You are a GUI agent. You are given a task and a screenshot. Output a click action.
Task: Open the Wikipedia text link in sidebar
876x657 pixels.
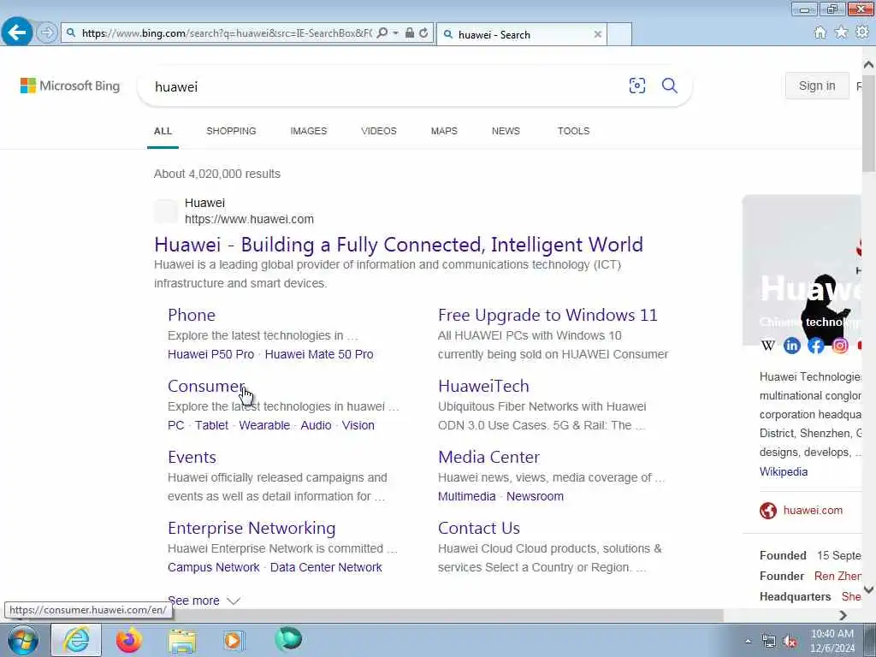[784, 471]
